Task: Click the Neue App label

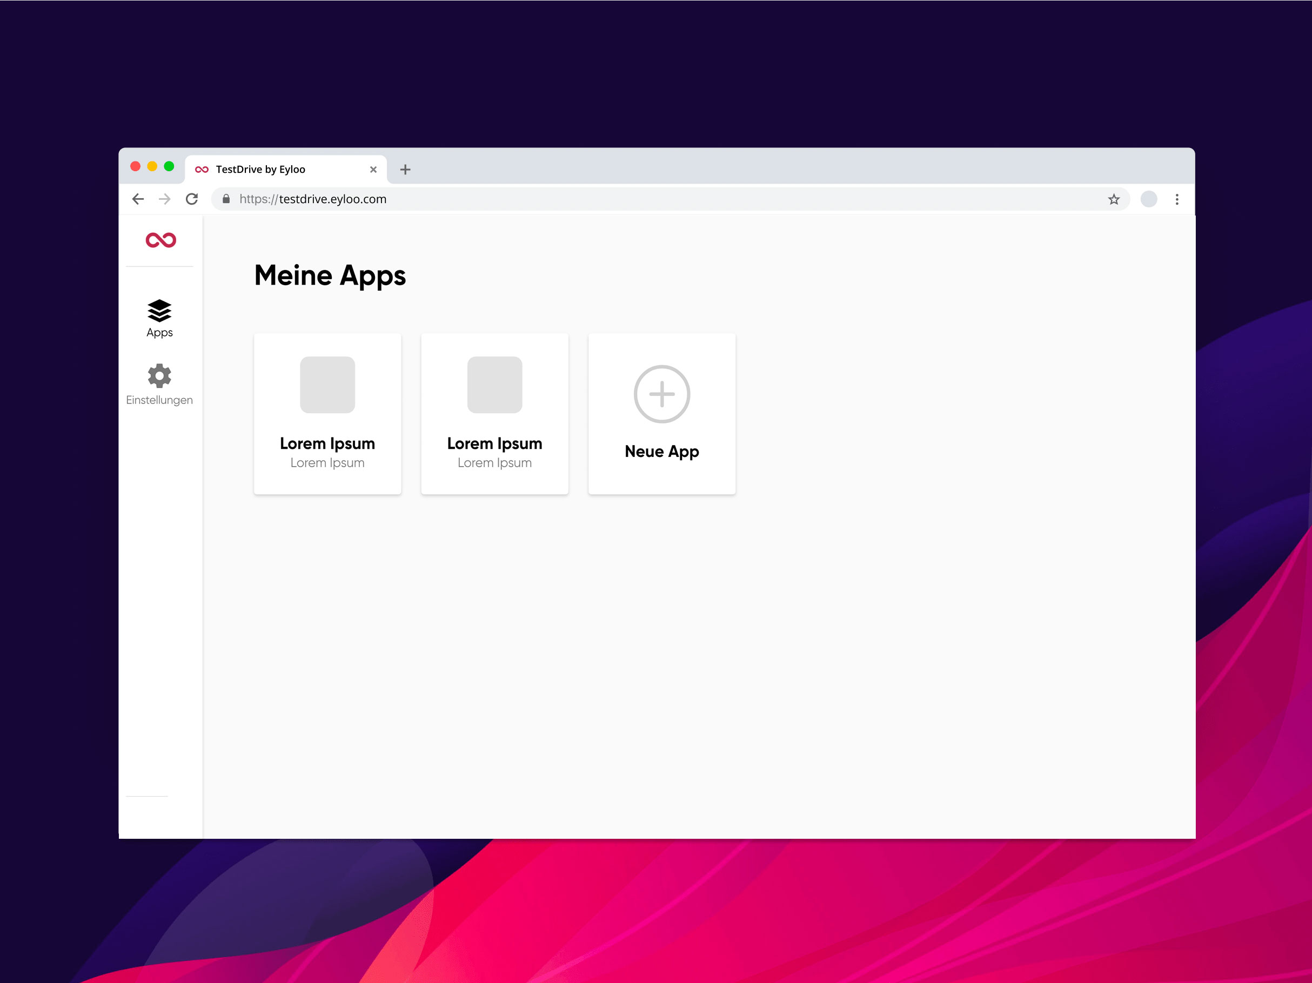Action: pyautogui.click(x=661, y=452)
